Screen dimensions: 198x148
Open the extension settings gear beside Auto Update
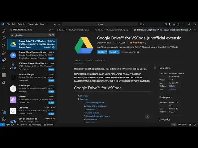pyautogui.click(x=138, y=52)
